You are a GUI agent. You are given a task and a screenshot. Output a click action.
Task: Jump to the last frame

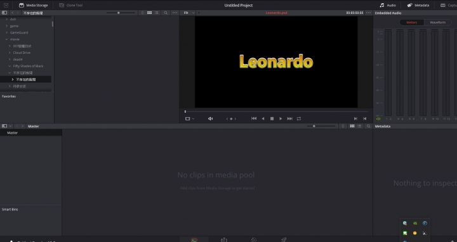[x=289, y=118]
